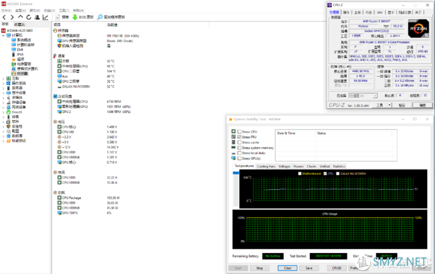Switch to CPU-Z SPD tab
This screenshot has height=274, width=435.
tap(380, 13)
